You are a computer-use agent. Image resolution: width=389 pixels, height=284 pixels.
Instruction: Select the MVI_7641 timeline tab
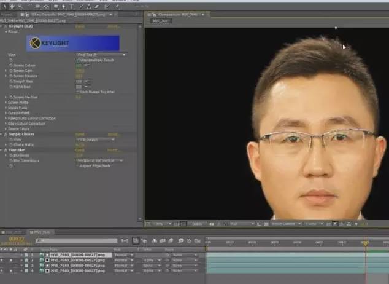(x=42, y=232)
